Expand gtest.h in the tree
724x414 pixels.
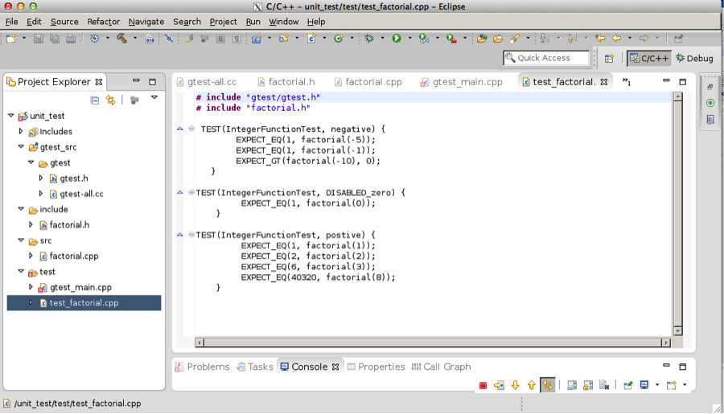click(x=41, y=178)
